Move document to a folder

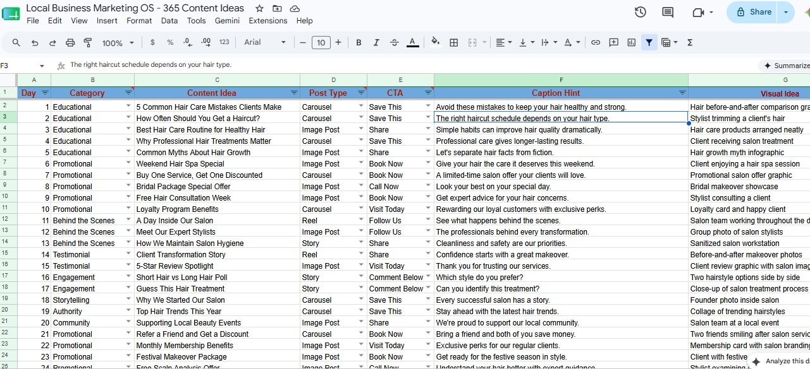277,8
